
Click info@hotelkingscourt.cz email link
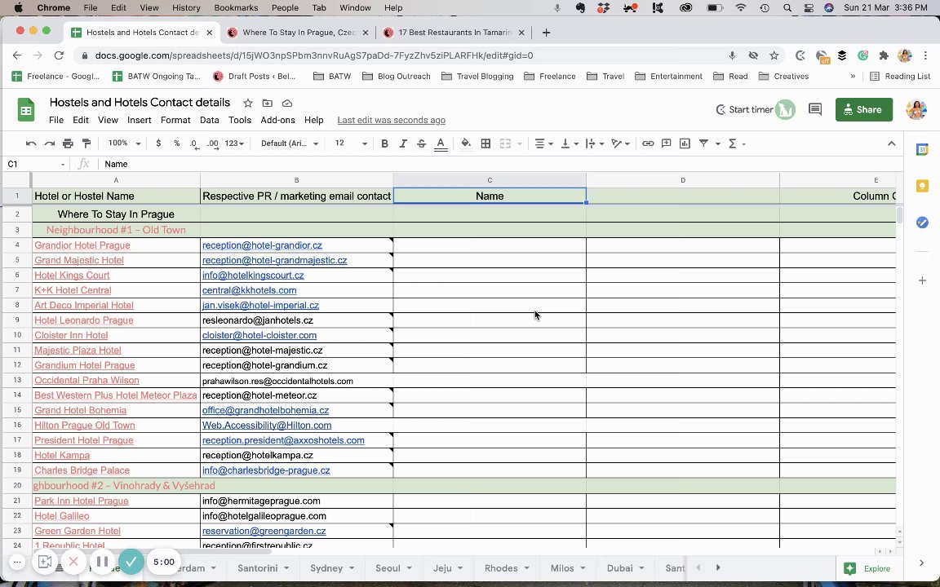(253, 276)
